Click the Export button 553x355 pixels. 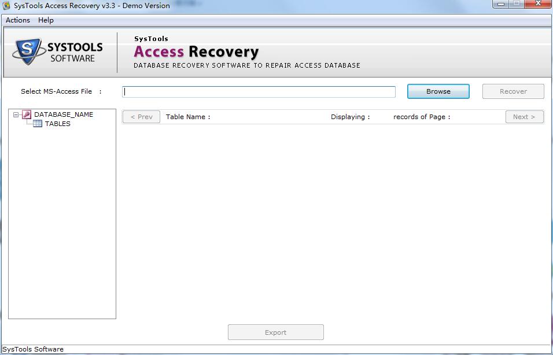(x=275, y=332)
